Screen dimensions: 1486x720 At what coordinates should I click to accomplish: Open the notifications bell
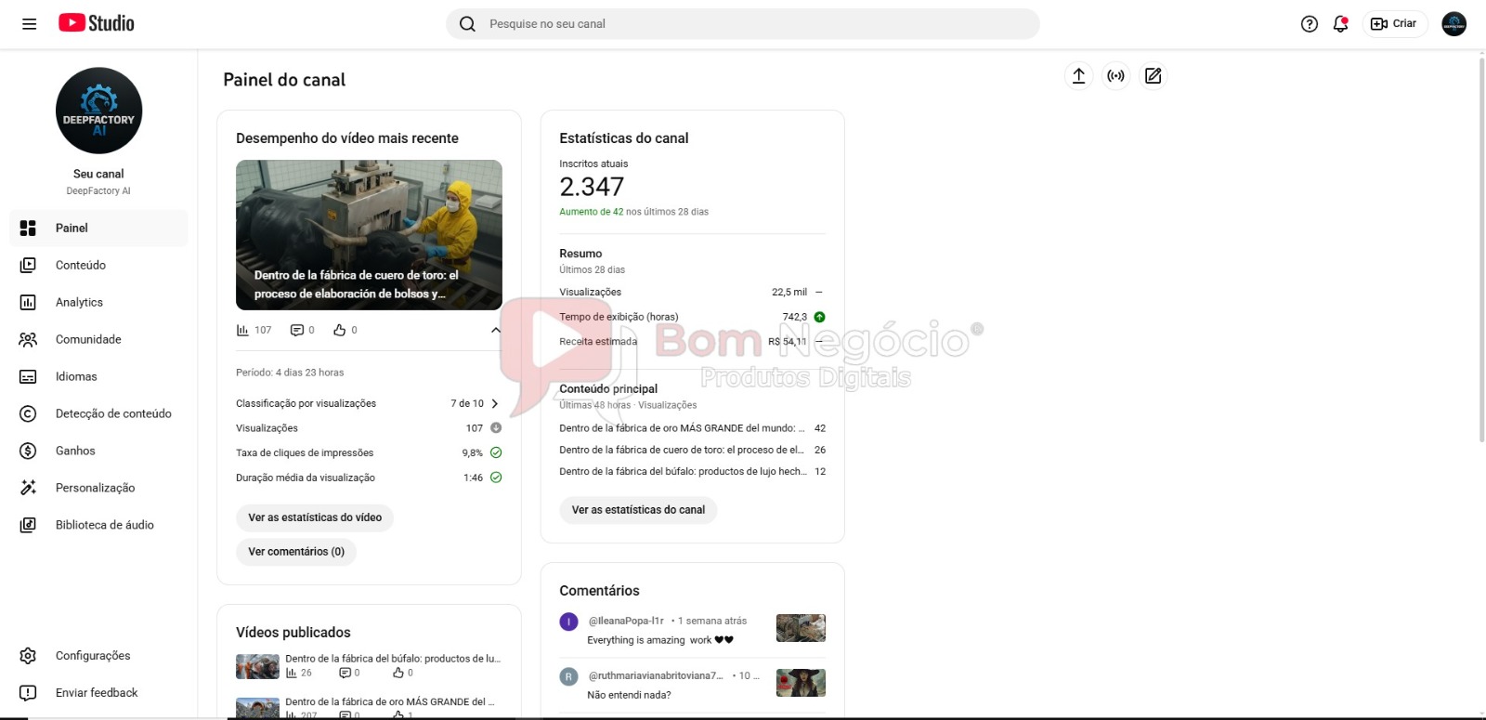1340,24
